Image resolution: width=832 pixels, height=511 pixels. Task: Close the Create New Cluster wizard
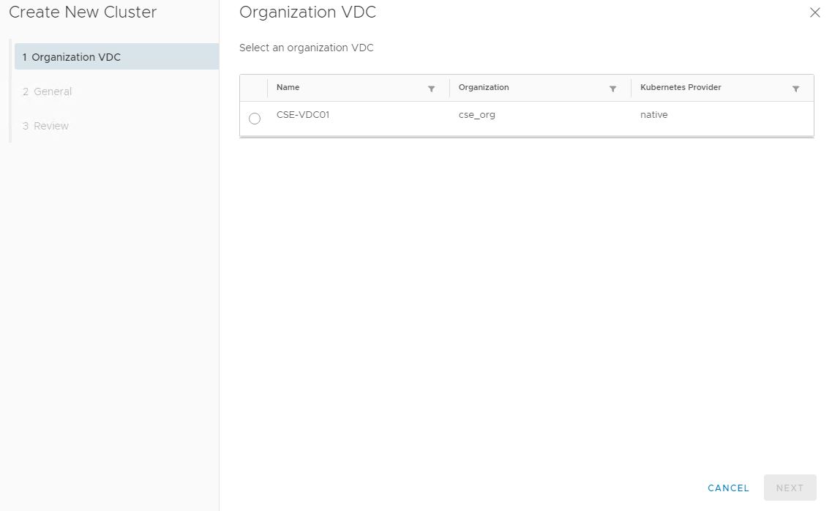[814, 12]
